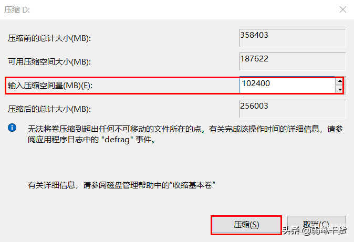Click the 无法将卷压缩 information message

click(185, 134)
